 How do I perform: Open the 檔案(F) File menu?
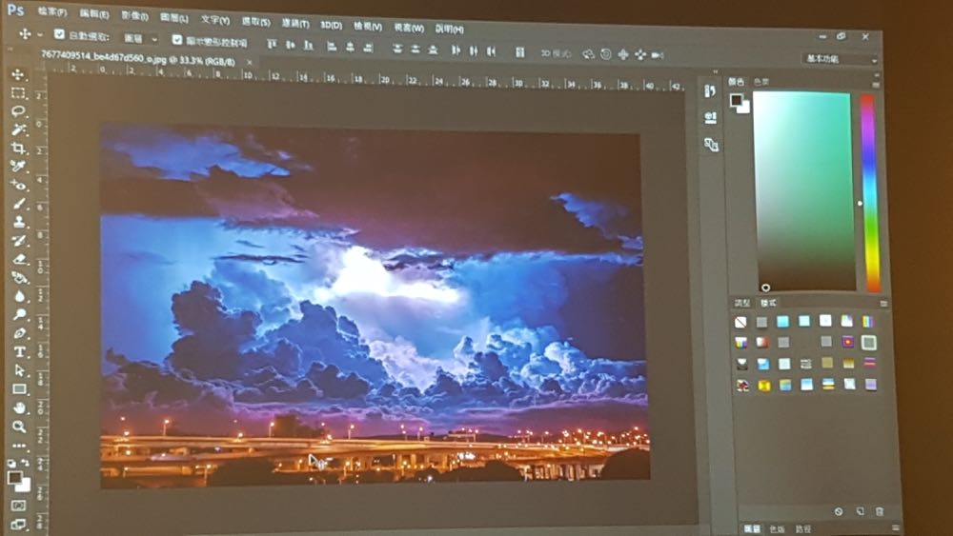click(52, 11)
